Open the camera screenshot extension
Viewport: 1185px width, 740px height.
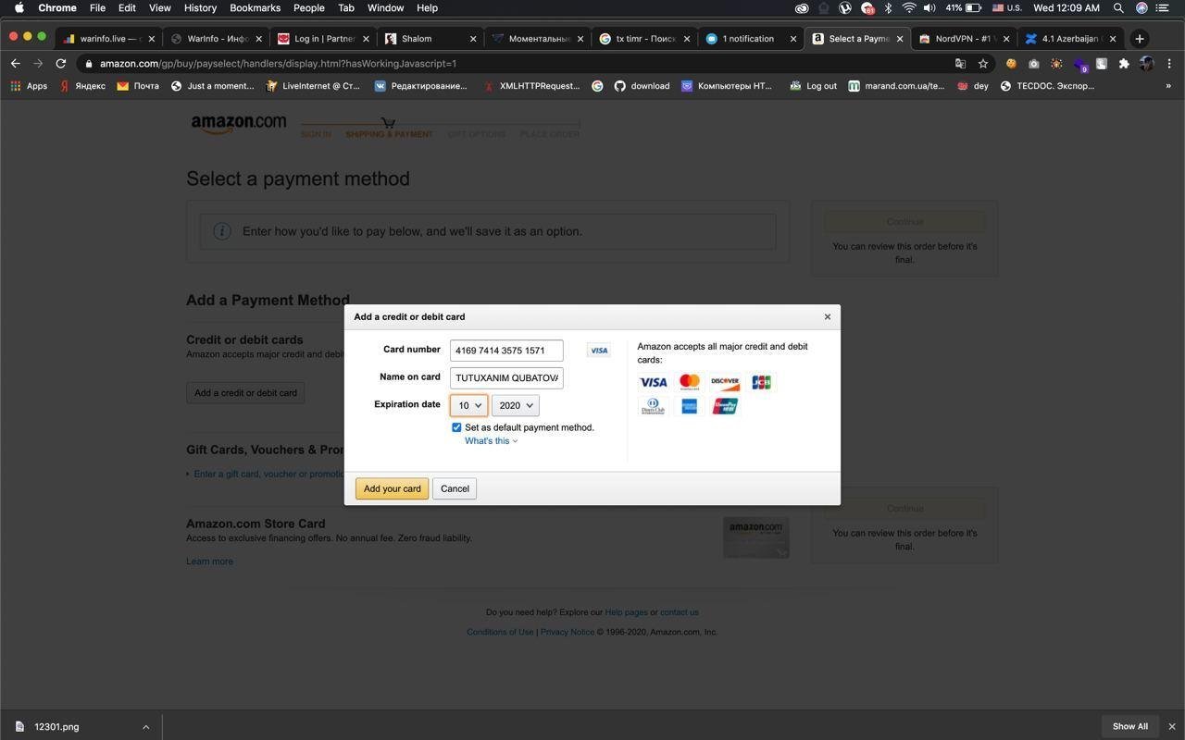[1033, 64]
